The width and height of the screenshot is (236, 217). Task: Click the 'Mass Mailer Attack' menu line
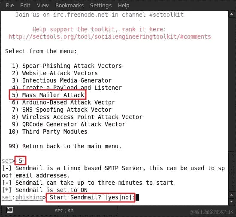48,95
